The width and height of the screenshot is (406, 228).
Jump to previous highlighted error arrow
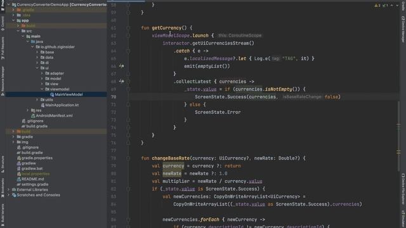click(x=392, y=5)
